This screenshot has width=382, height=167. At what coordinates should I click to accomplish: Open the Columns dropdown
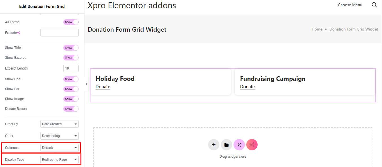coord(59,148)
